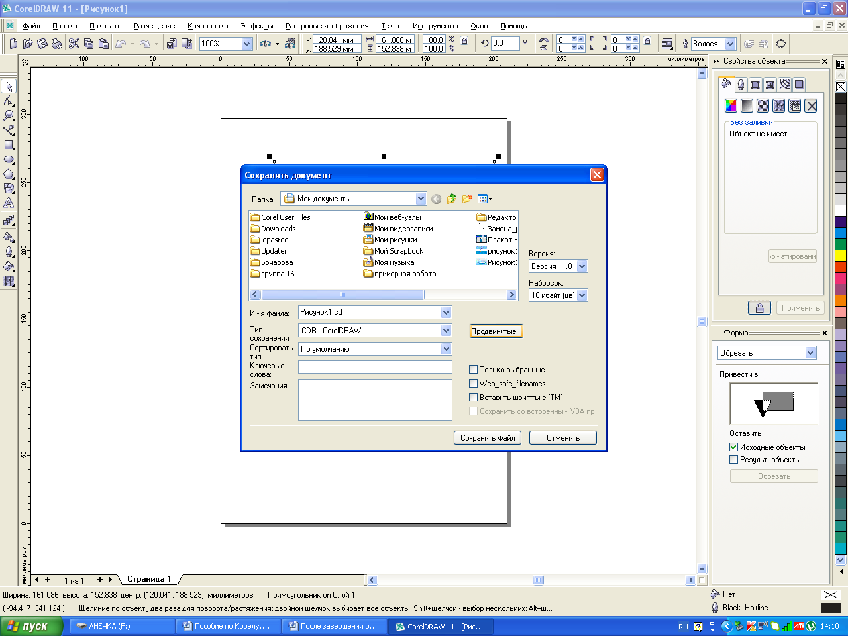
Task: Select the Interactive Mesh Fill tool
Action: (9, 280)
